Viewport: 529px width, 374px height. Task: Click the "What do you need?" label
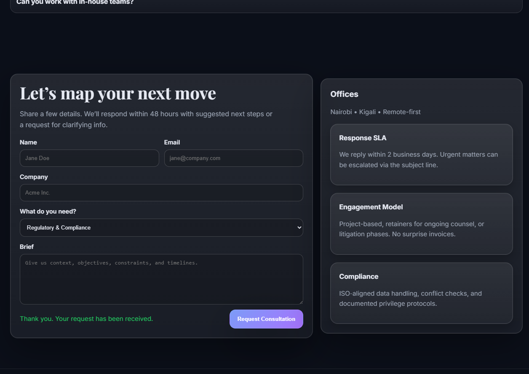(48, 211)
